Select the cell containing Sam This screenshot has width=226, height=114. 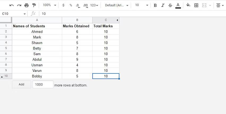37,54
